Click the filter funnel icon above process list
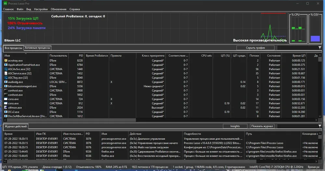This screenshot has height=171, width=325. 320,48
